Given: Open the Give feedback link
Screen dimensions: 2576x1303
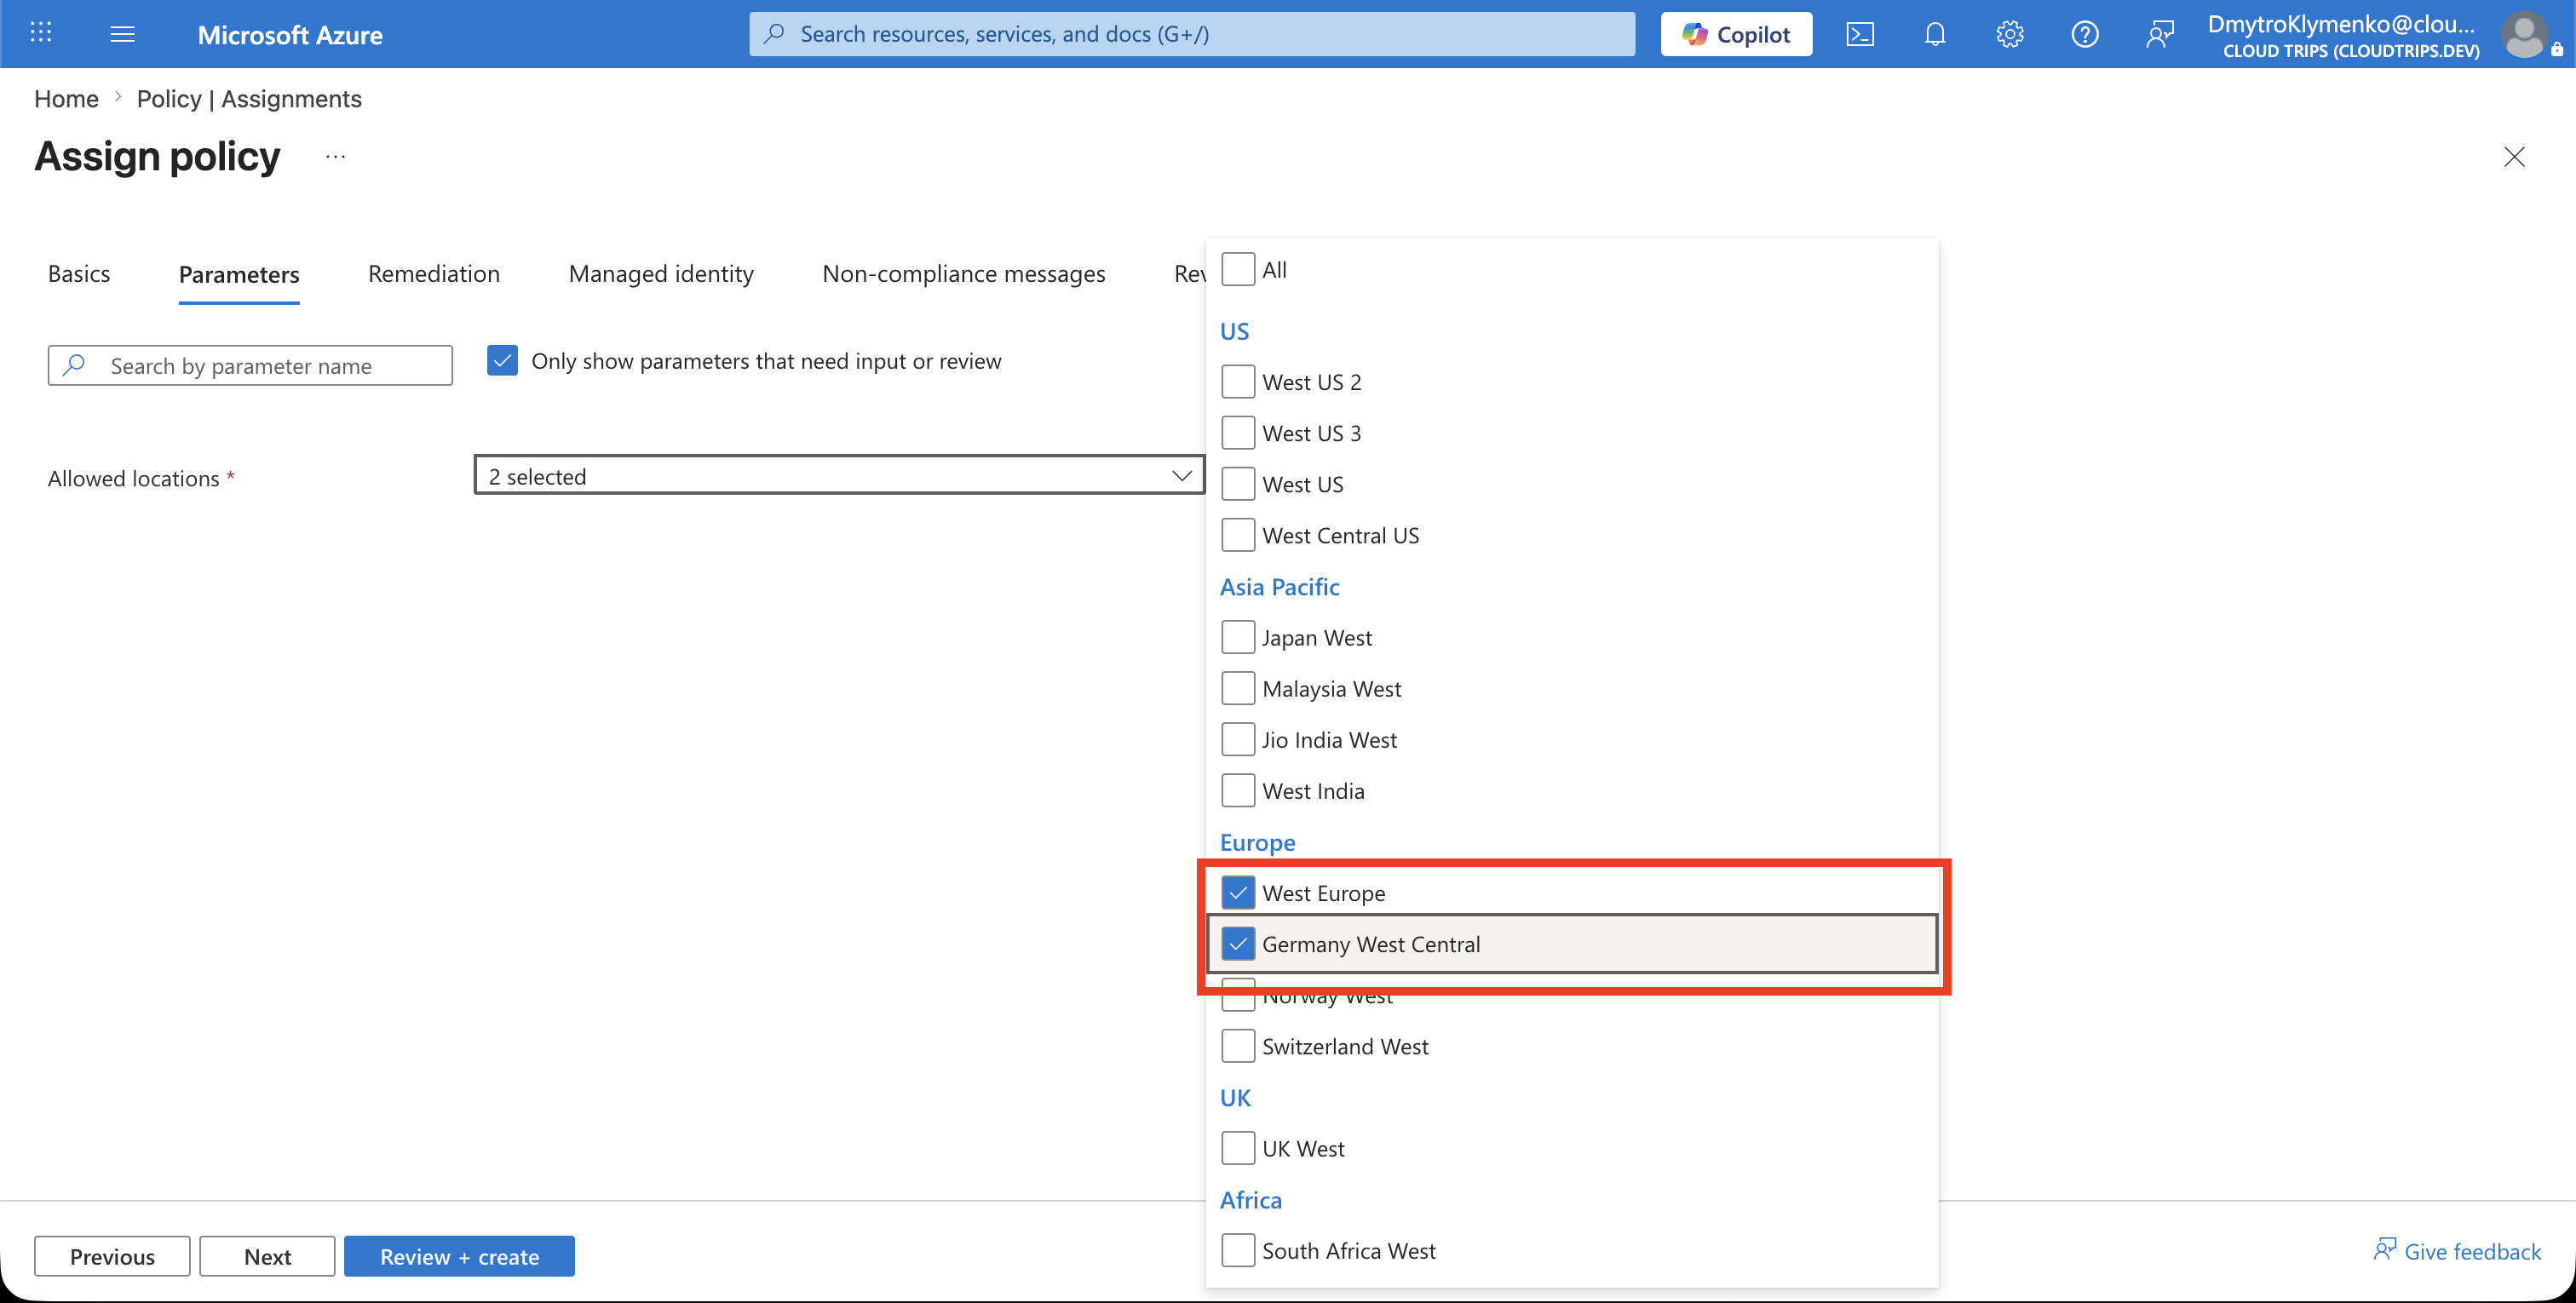Looking at the screenshot, I should pos(2457,1251).
